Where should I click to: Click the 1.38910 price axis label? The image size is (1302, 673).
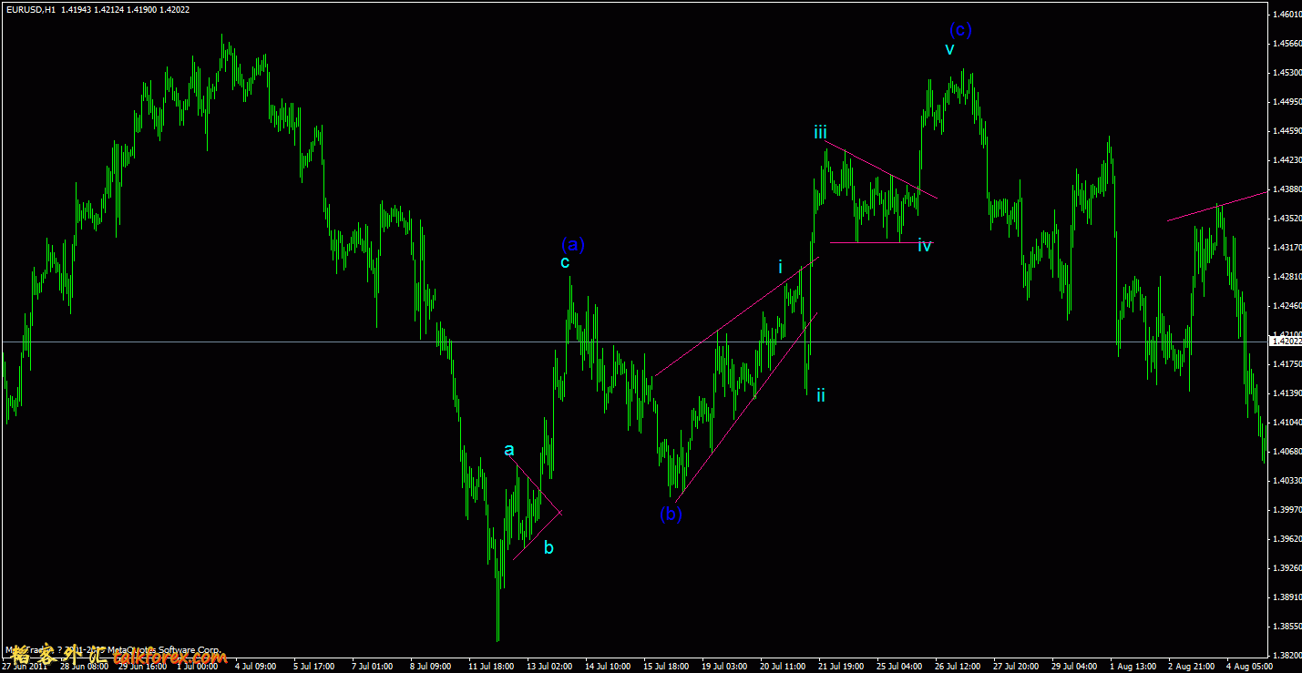coord(1287,597)
